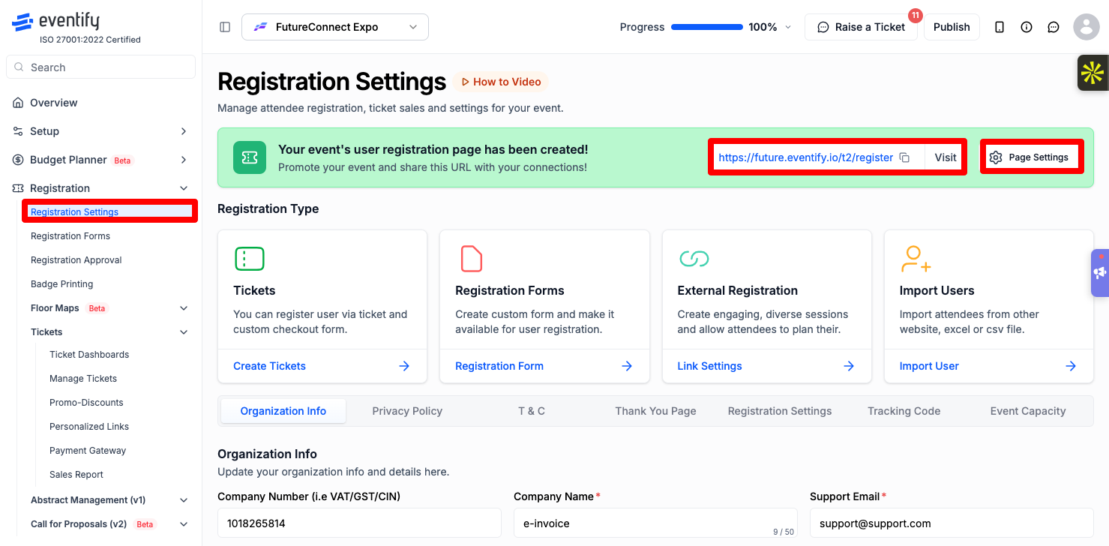Collapse the Registration sidebar section

(100, 188)
